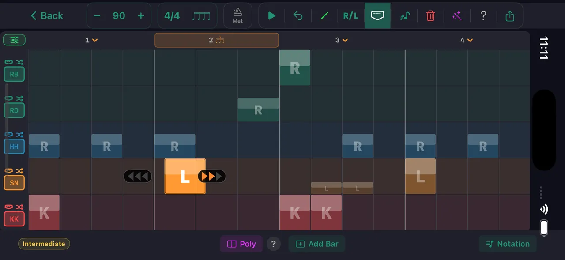565x260 pixels.
Task: Toggle shuffle icon above HH track
Action: 20,135
